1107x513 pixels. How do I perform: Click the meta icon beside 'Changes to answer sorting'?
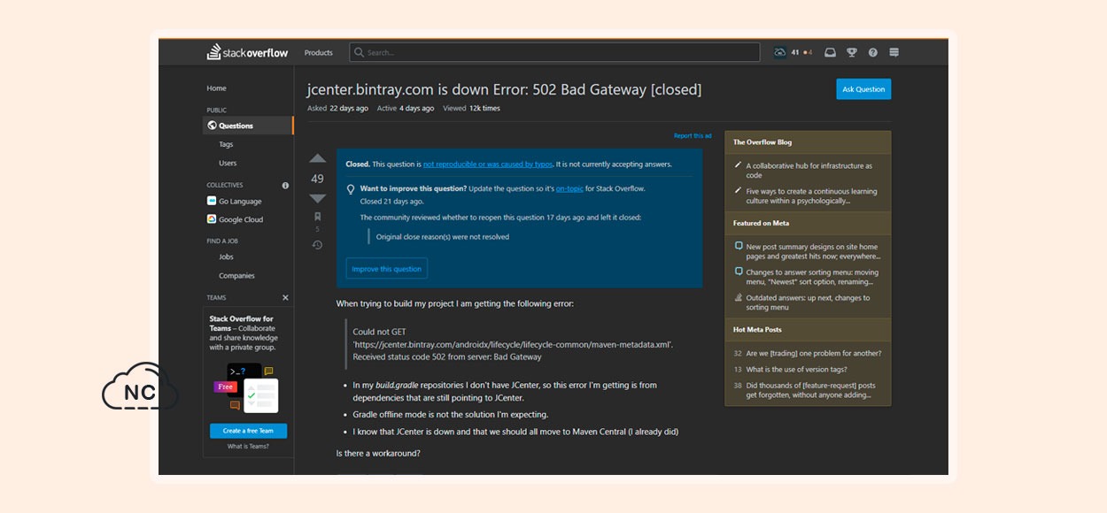click(739, 272)
